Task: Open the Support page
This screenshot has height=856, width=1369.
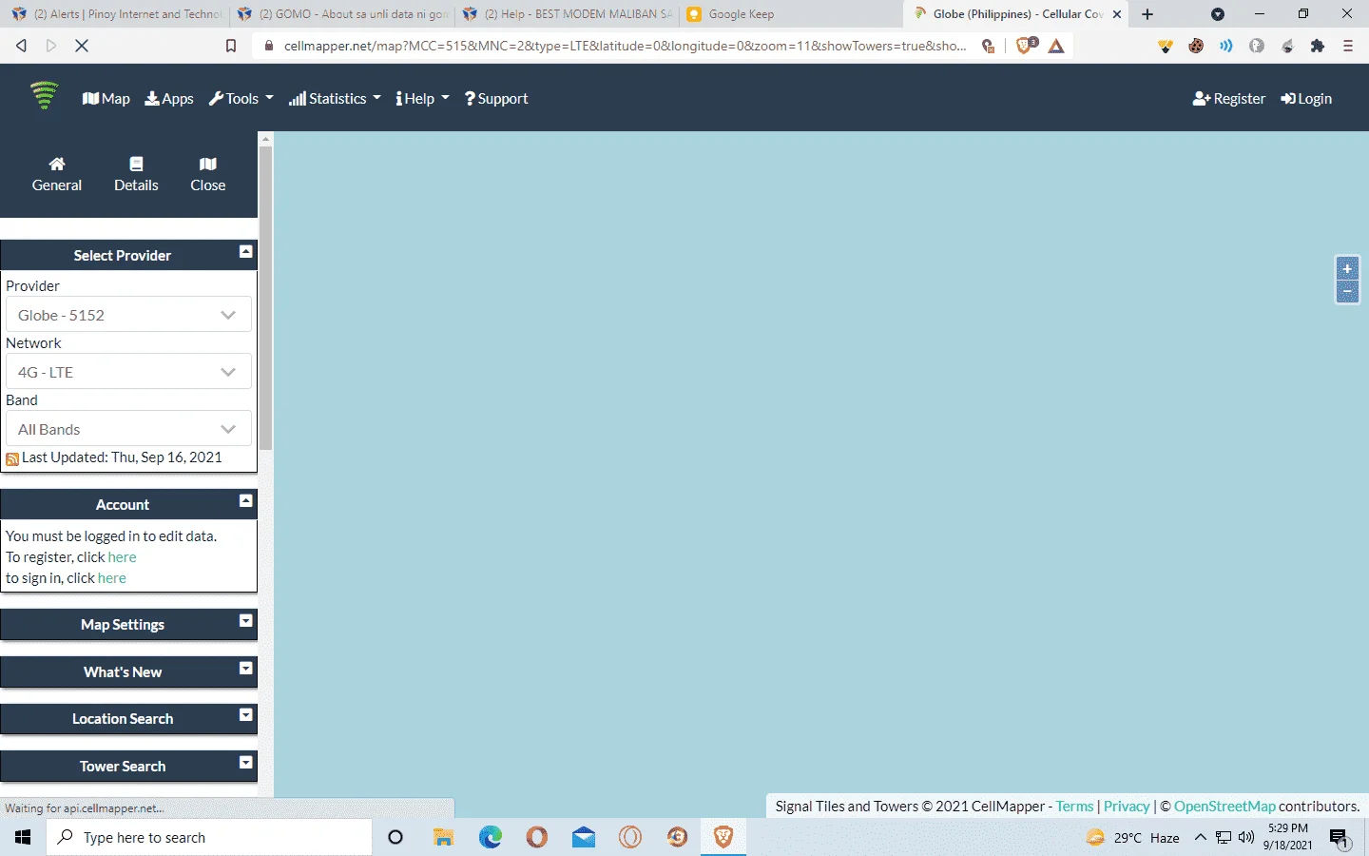Action: tap(496, 99)
